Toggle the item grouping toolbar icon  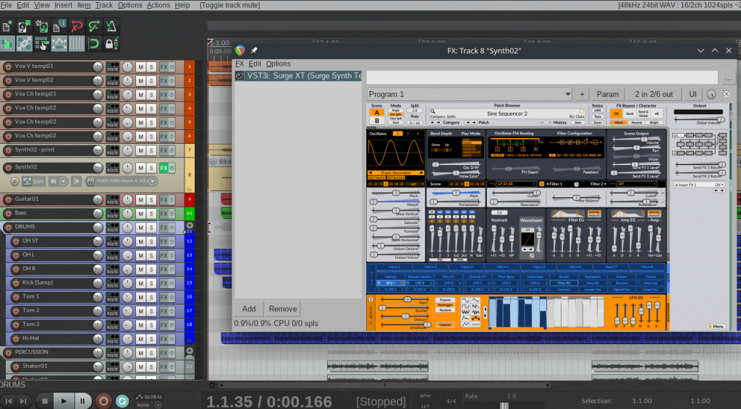24,43
